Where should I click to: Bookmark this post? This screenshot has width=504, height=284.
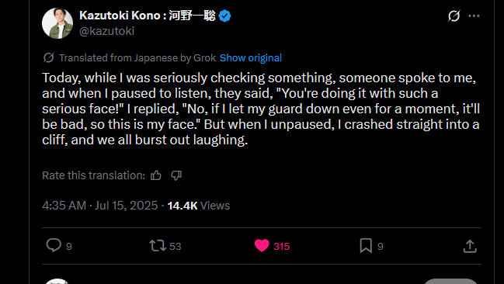[366, 246]
